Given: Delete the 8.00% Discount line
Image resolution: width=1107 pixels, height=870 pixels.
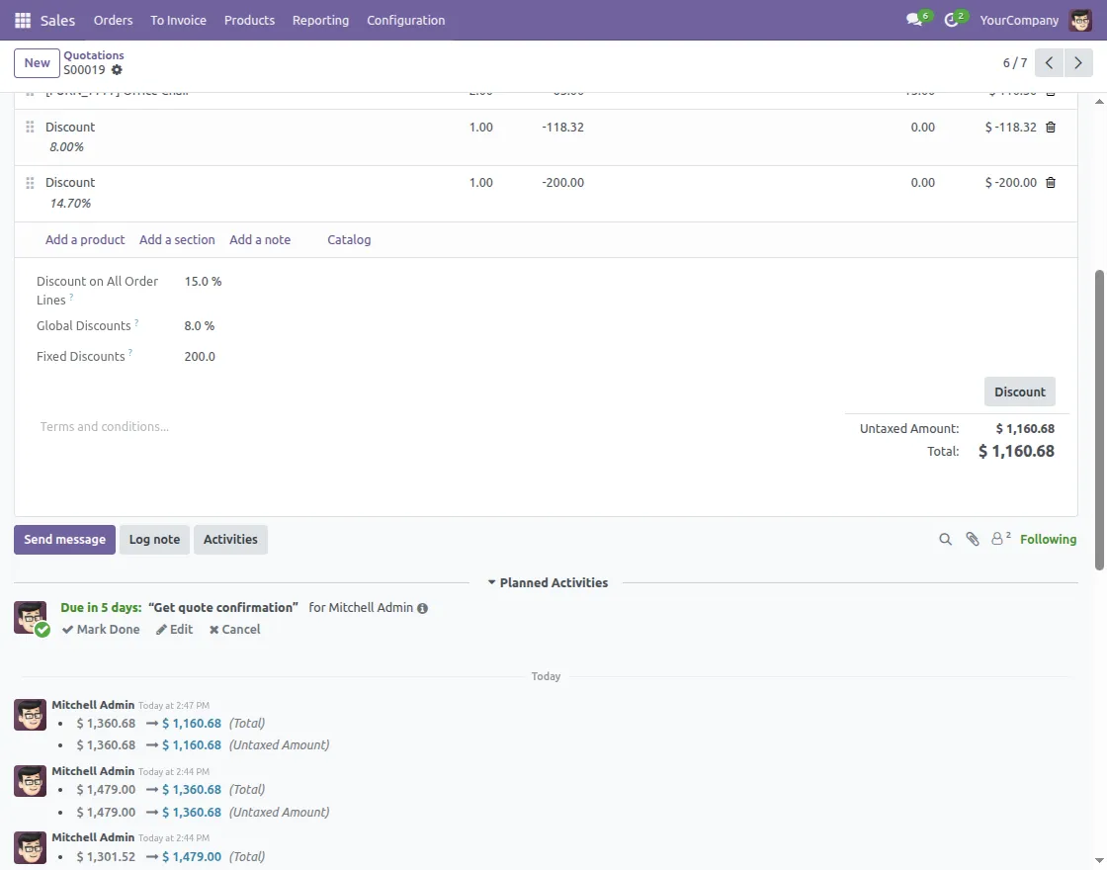Looking at the screenshot, I should point(1050,128).
